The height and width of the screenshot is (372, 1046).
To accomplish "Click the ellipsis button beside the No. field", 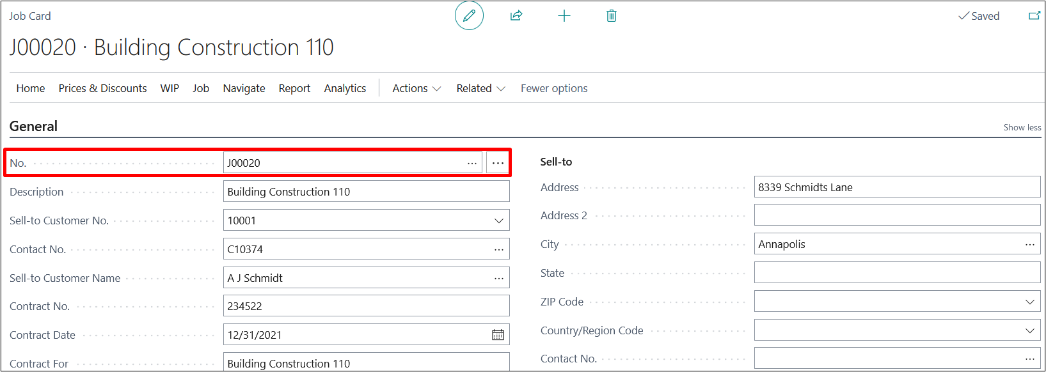I will click(498, 163).
